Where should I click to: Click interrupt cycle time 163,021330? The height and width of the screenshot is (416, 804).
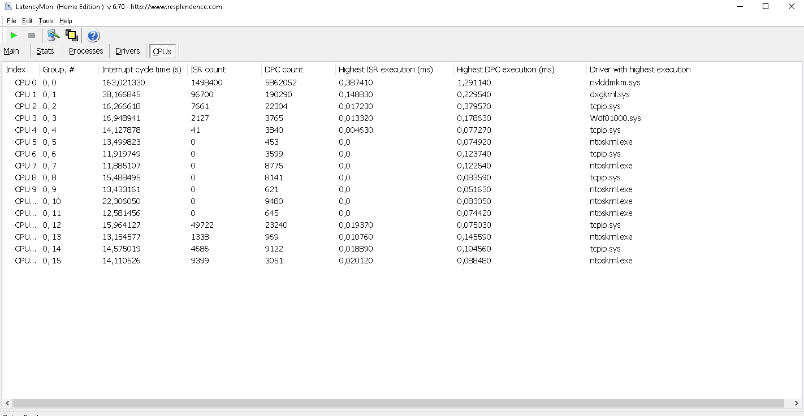click(x=123, y=83)
